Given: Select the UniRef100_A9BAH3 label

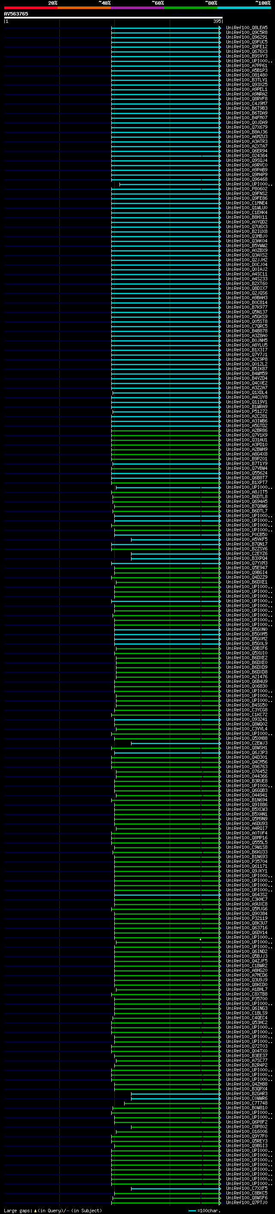Looking at the screenshot, I should [246, 298].
